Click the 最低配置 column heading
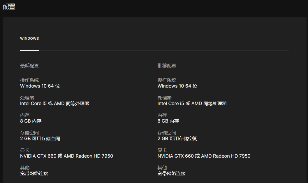This screenshot has width=308, height=183. click(x=29, y=66)
